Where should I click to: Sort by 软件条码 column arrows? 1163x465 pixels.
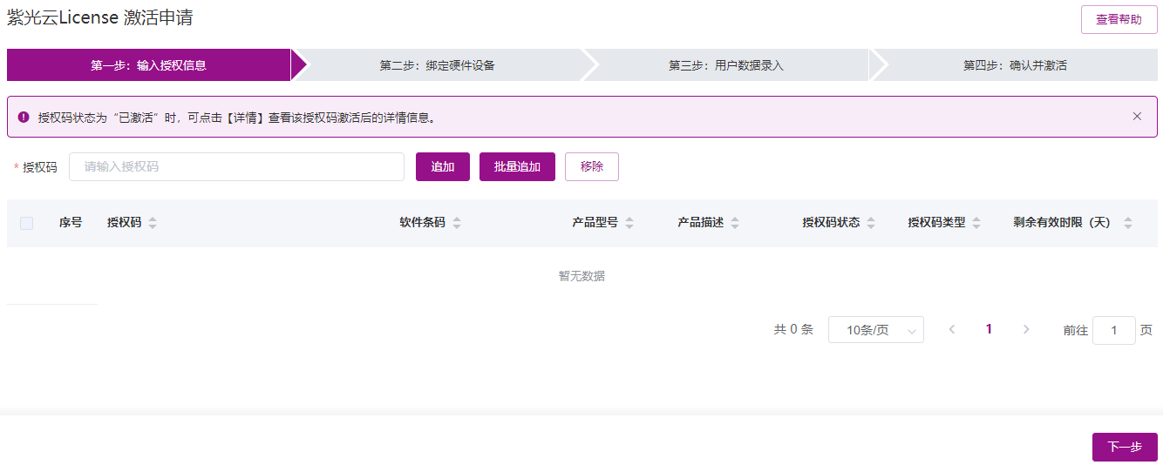(x=457, y=223)
